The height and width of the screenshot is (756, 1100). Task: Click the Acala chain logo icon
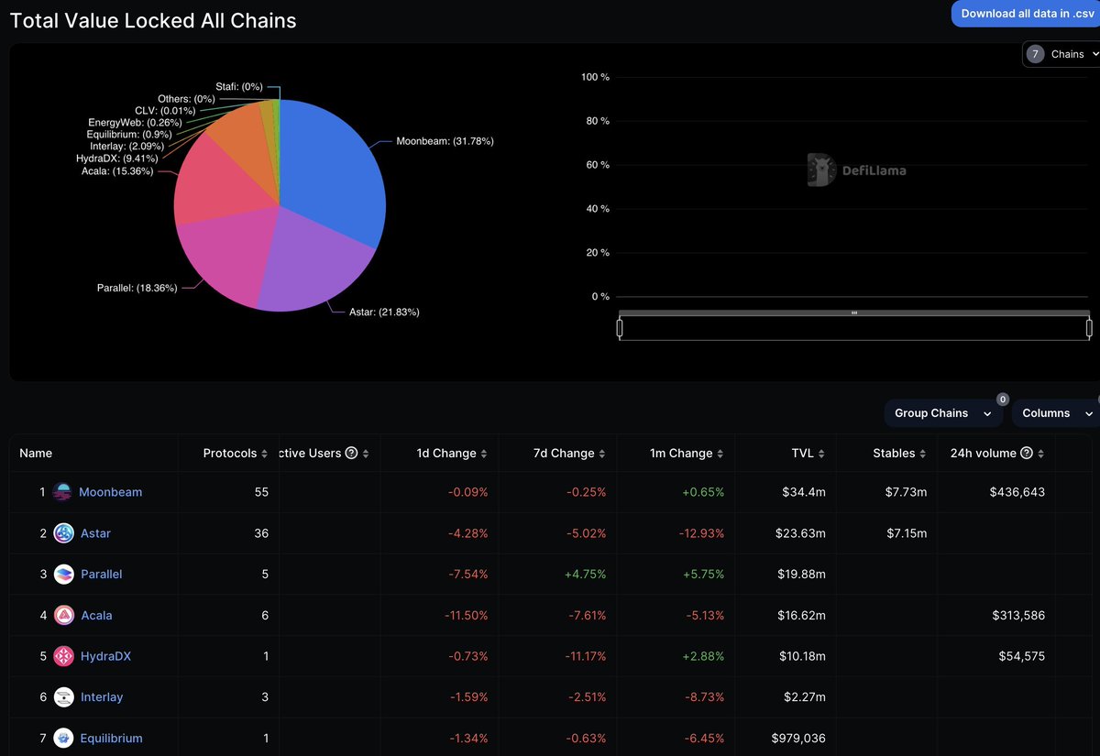click(x=63, y=615)
